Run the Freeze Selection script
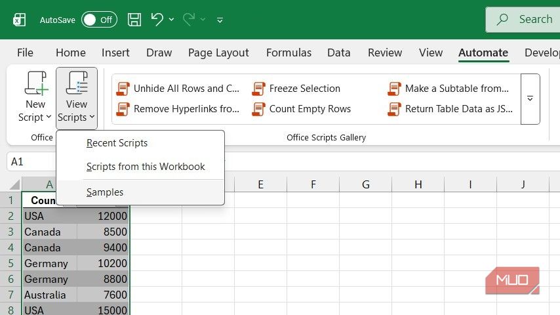This screenshot has width=560, height=315. coord(296,89)
